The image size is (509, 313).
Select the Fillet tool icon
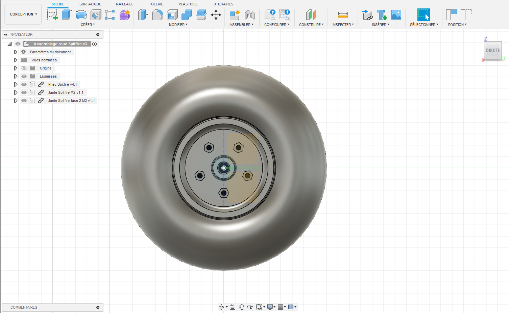point(157,15)
